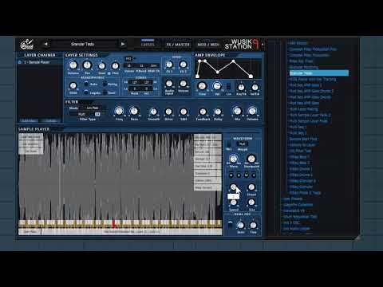Click the filter Freq knob
Viewport: 383px width, 287px height.
pyautogui.click(x=119, y=111)
